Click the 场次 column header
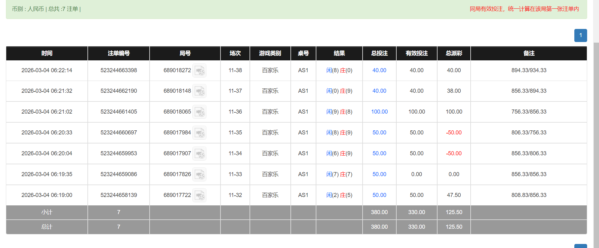 [235, 53]
